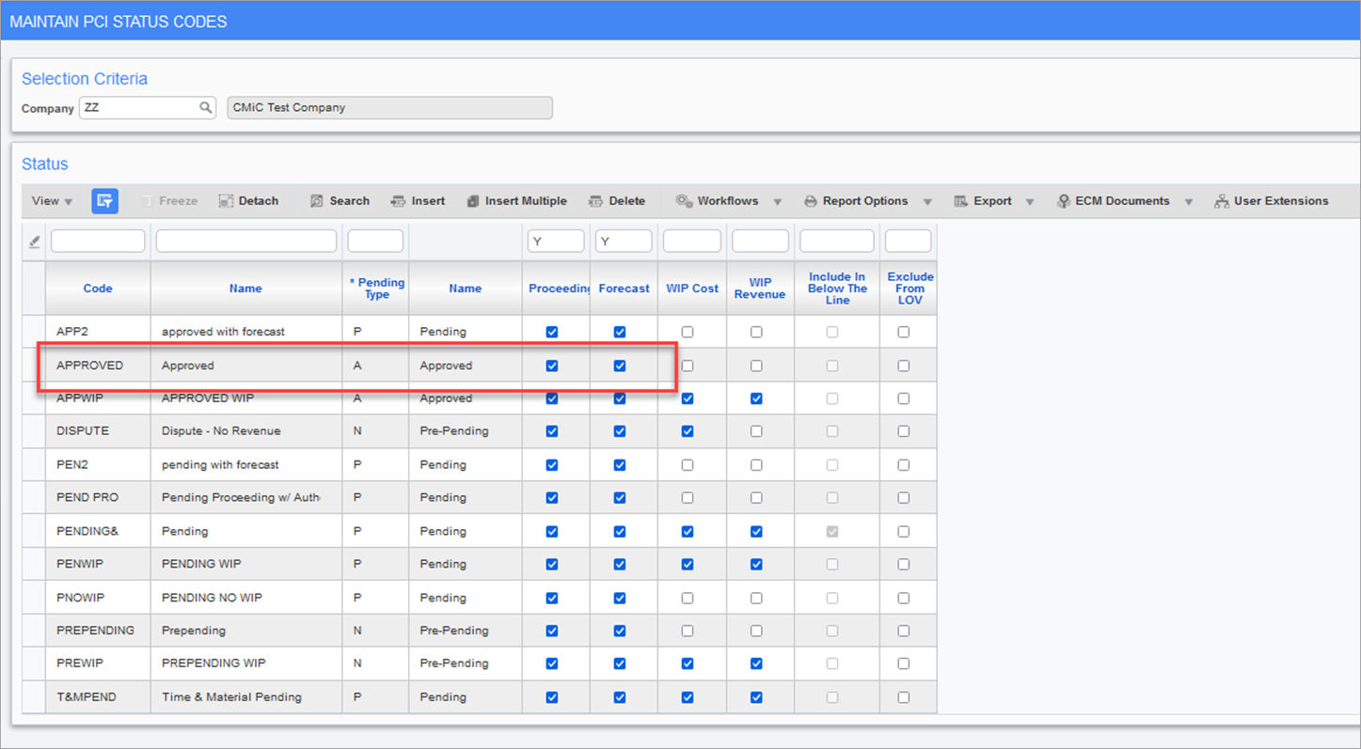Click the Insert record icon
The width and height of the screenshot is (1361, 749).
[417, 200]
